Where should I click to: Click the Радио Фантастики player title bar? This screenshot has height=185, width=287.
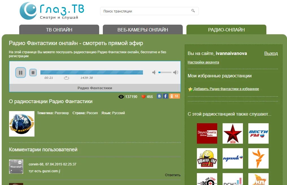(x=95, y=88)
